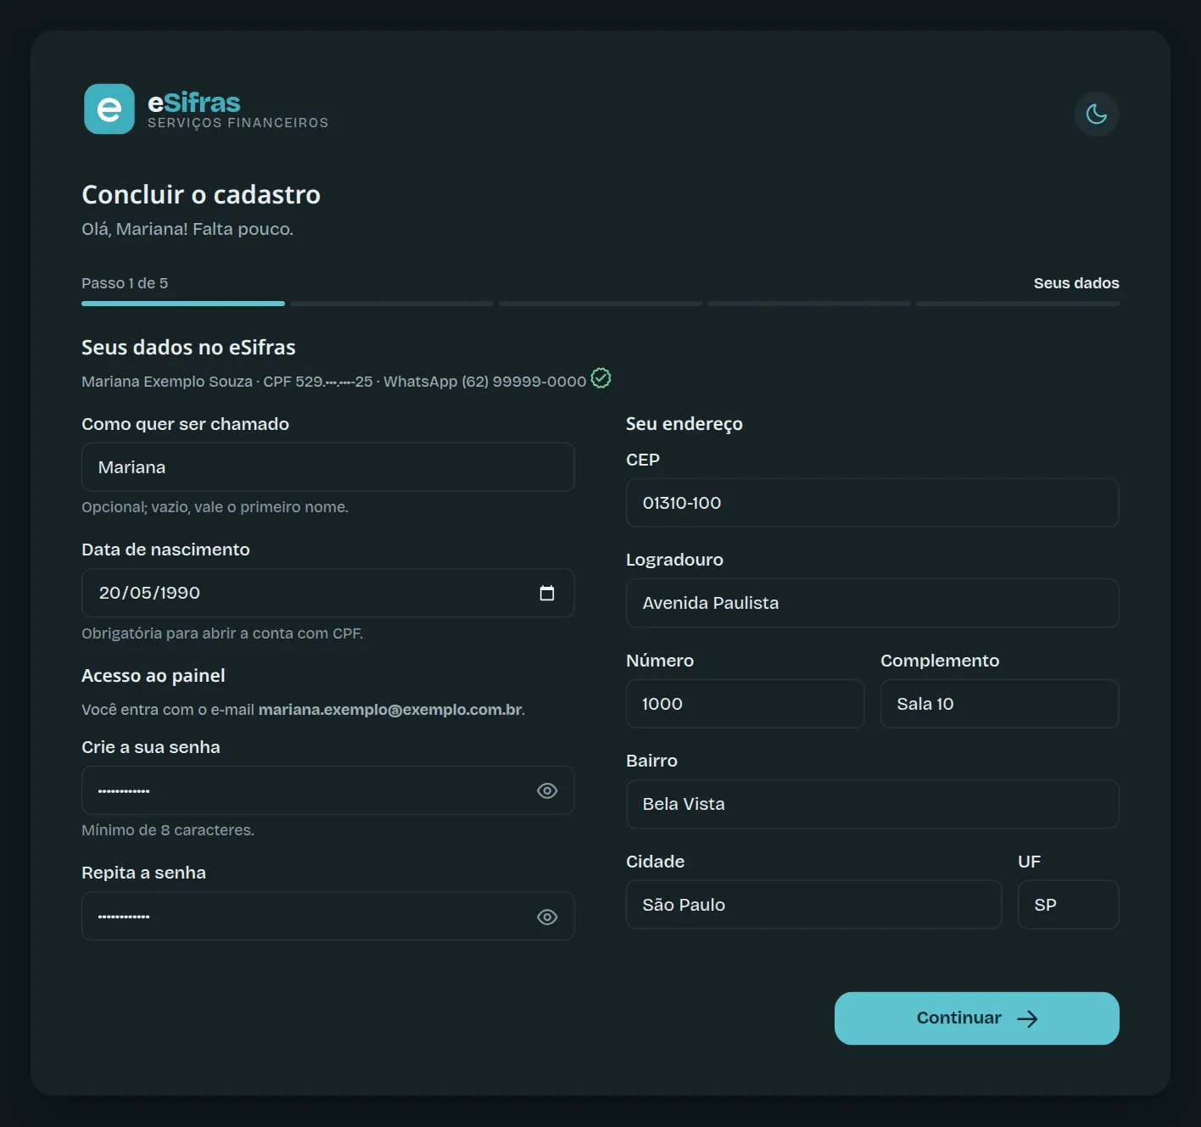Screen dimensions: 1201x1127
Task: Click the 'Seus dados no eSifras' heading
Action: pyautogui.click(x=188, y=348)
